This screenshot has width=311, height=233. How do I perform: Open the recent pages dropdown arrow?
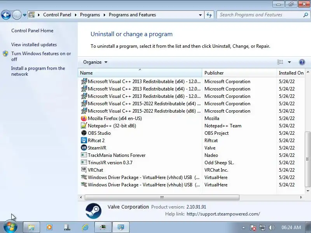[x=24, y=15]
